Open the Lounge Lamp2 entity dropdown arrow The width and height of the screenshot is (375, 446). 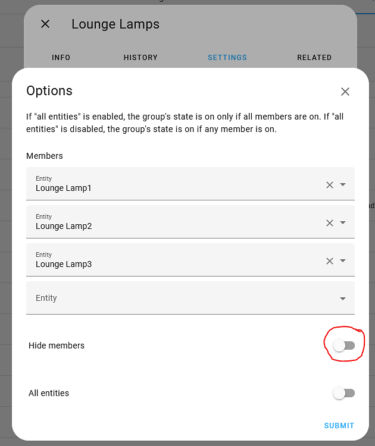[343, 223]
